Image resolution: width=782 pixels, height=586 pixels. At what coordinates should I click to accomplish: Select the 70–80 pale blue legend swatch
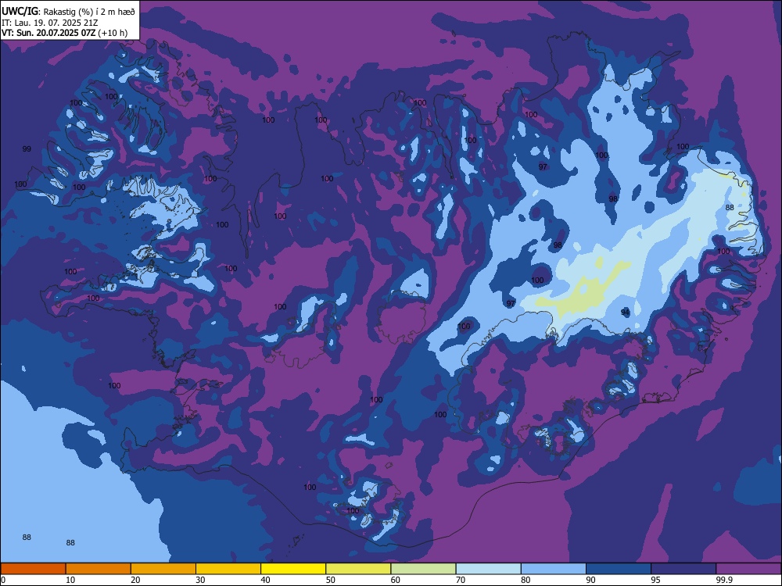pyautogui.click(x=488, y=569)
